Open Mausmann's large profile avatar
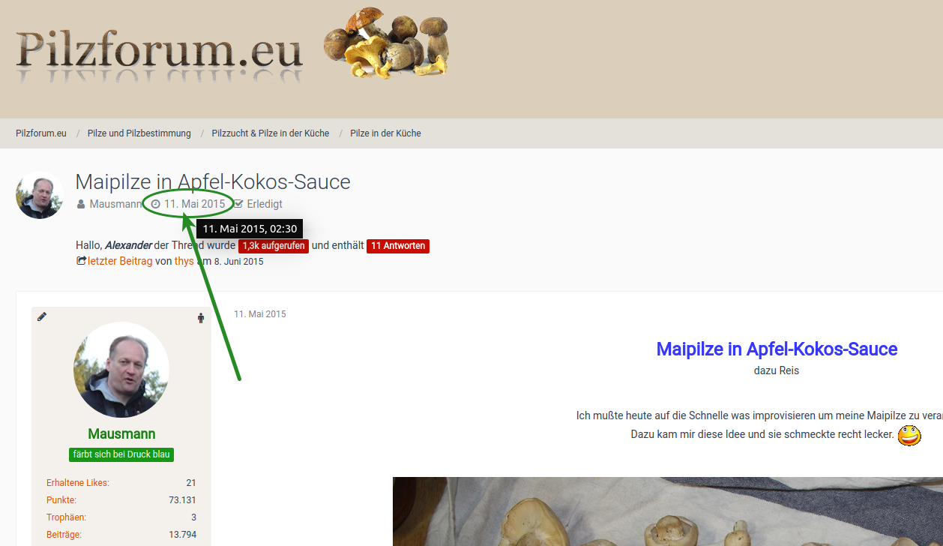Image resolution: width=943 pixels, height=546 pixels. click(x=121, y=370)
